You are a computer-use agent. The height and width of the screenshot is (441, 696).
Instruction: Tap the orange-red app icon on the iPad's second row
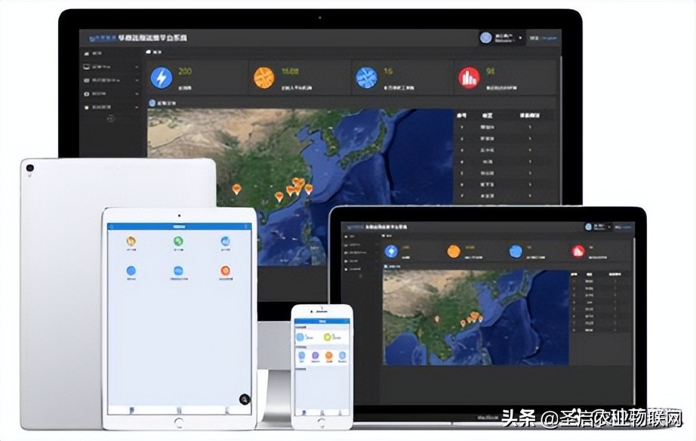pyautogui.click(x=226, y=270)
